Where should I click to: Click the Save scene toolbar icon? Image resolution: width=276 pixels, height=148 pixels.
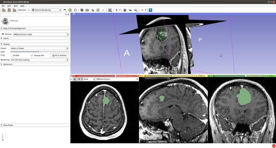click(x=14, y=10)
